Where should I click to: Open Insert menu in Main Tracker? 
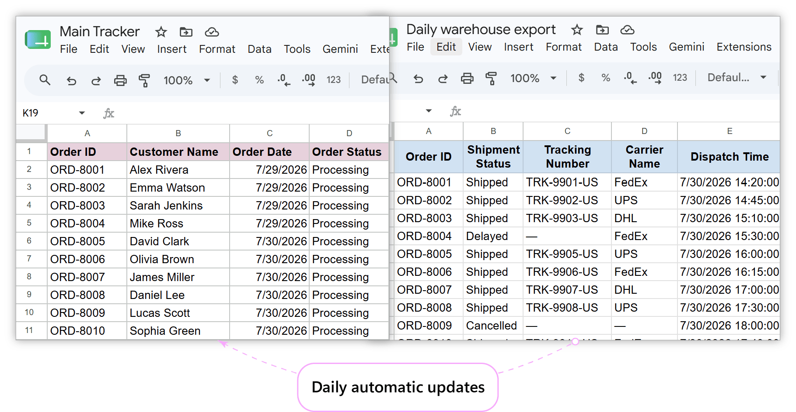[x=172, y=49]
